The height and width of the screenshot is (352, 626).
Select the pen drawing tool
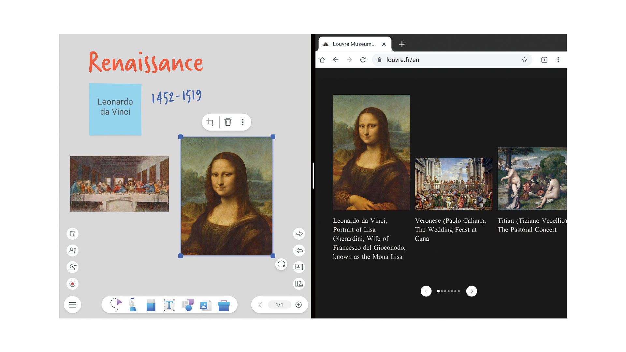click(133, 305)
